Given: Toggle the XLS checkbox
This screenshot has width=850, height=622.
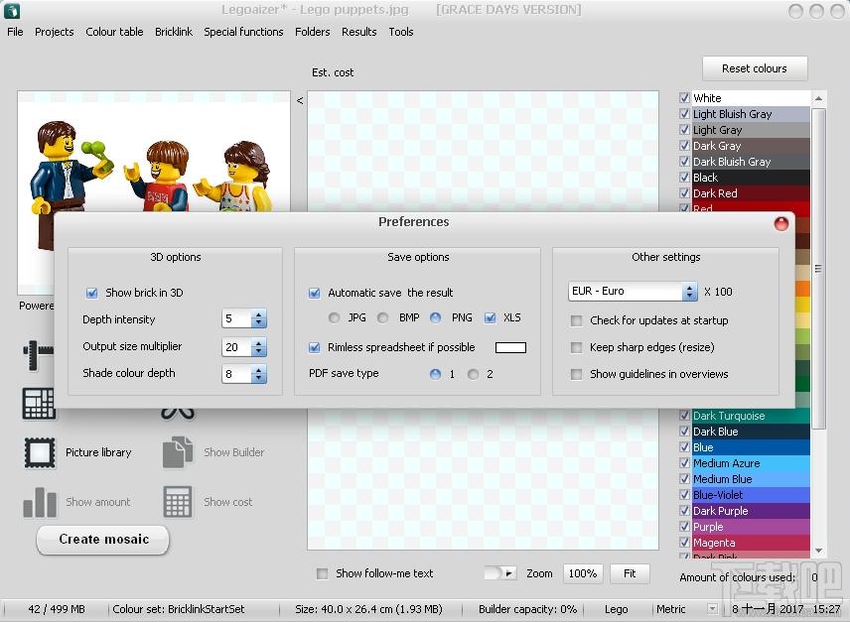Looking at the screenshot, I should coord(491,317).
